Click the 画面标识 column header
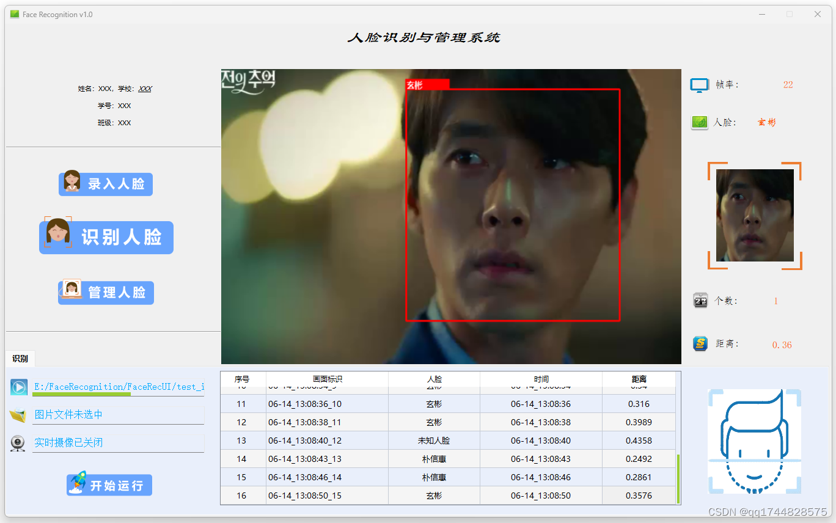This screenshot has width=836, height=523. coord(328,379)
